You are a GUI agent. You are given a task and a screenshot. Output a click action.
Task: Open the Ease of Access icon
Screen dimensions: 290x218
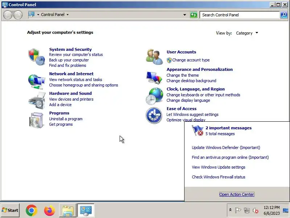coord(154,115)
